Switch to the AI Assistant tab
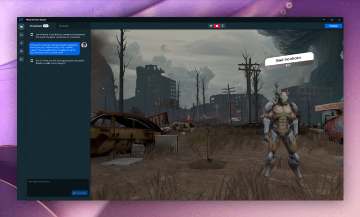Viewport: 360px width, 217px height. (x=37, y=26)
